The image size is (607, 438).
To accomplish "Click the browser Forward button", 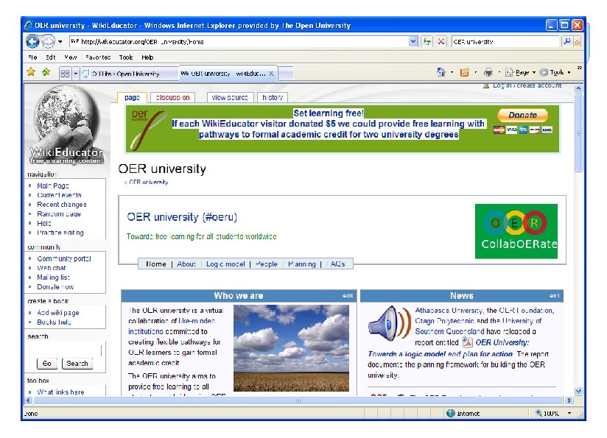I will tap(48, 41).
